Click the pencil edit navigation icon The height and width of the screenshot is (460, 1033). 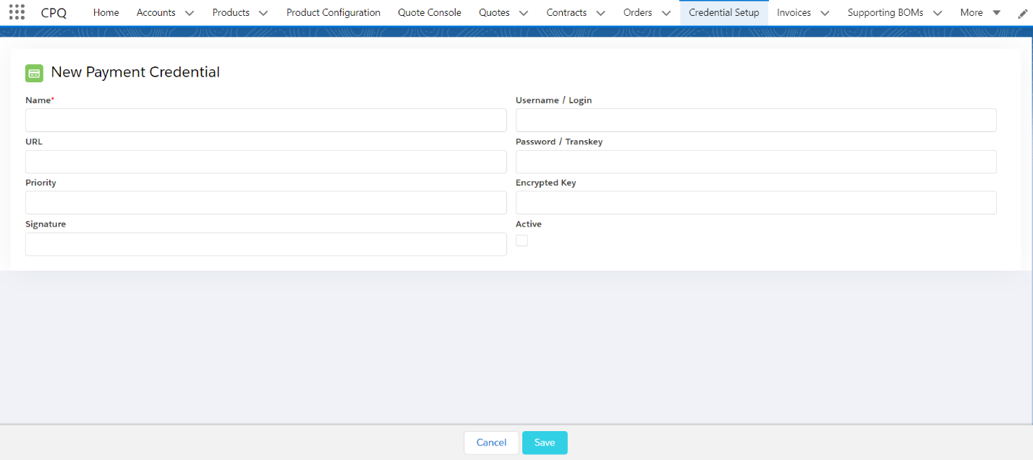tap(1022, 13)
